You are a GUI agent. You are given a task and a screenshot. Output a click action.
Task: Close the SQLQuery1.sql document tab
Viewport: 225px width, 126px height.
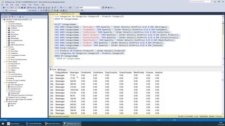(78, 14)
